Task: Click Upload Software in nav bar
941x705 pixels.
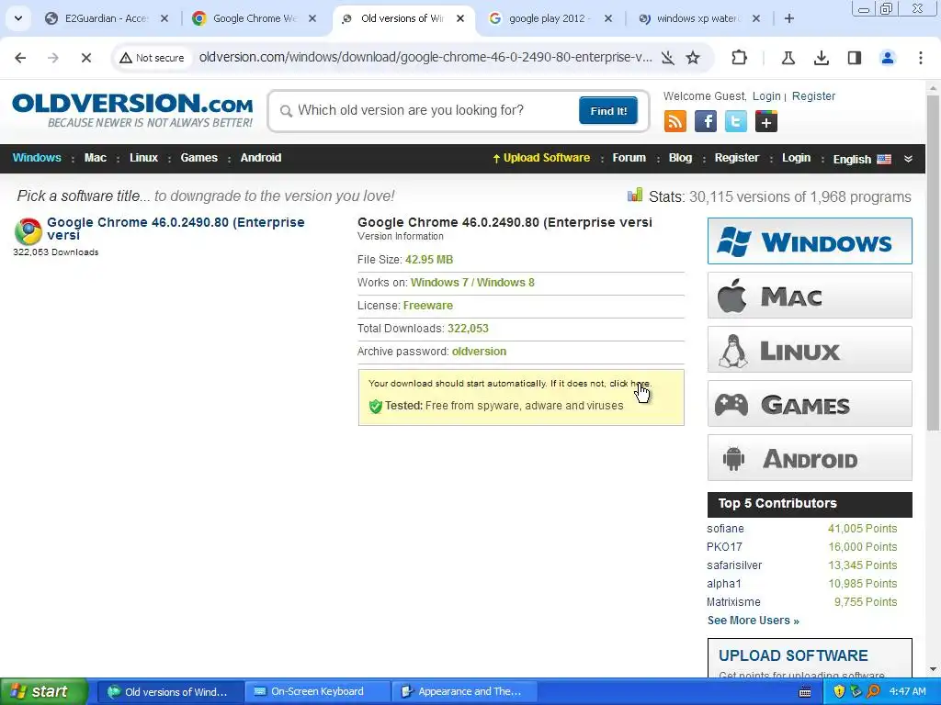Action: [x=541, y=158]
